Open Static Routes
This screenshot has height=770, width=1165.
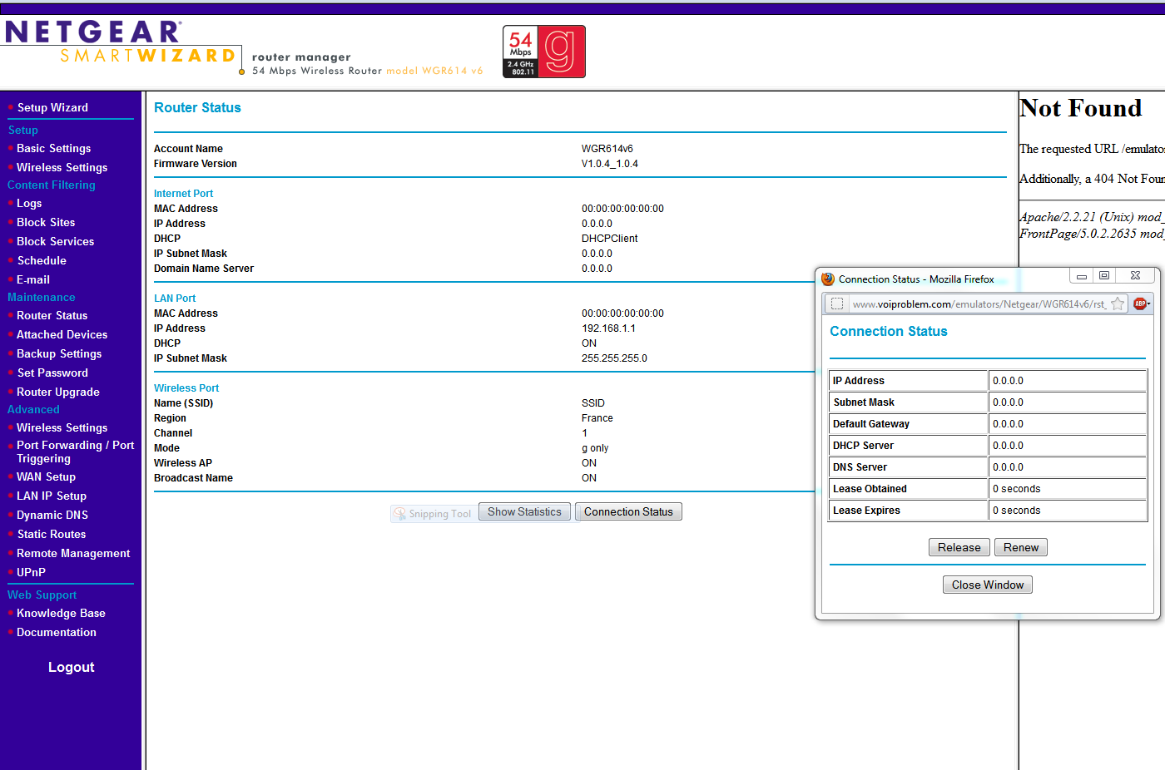[52, 535]
